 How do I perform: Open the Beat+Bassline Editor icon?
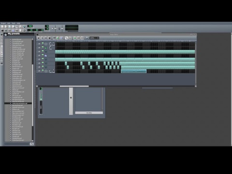[x=6, y=30]
